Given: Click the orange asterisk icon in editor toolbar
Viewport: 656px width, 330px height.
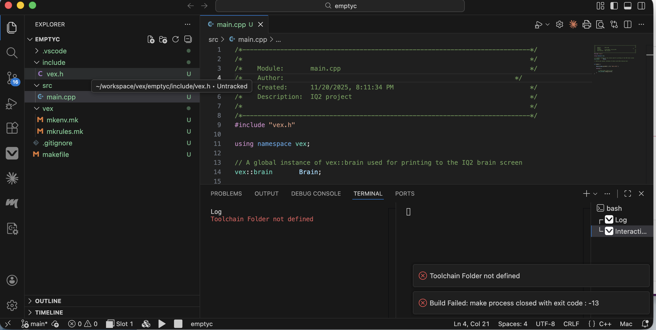Looking at the screenshot, I should click(x=573, y=25).
